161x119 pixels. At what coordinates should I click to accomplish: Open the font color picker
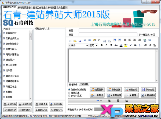(x=121, y=45)
